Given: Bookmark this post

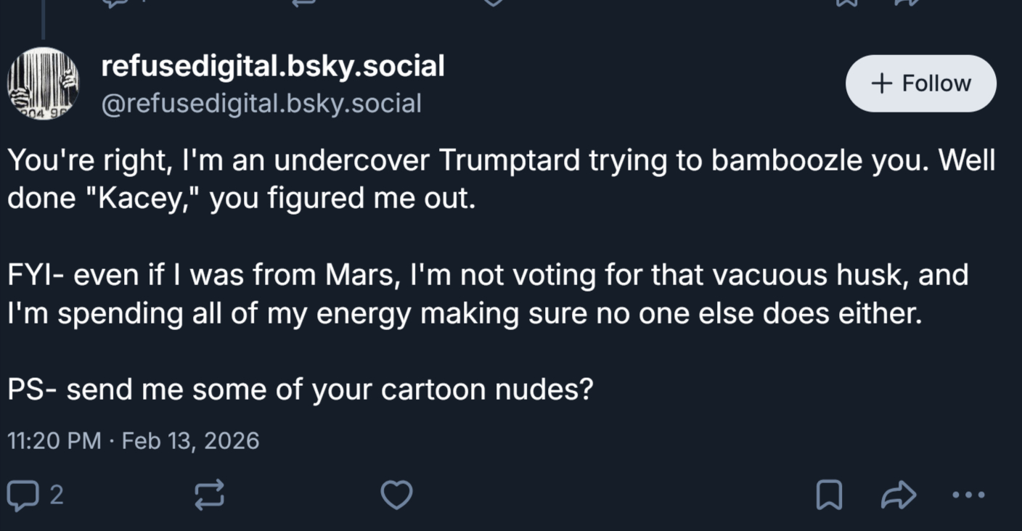Looking at the screenshot, I should tap(829, 495).
